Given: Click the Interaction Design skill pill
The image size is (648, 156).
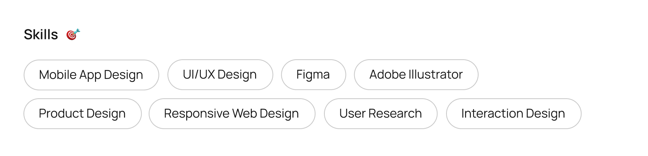Looking at the screenshot, I should 513,113.
